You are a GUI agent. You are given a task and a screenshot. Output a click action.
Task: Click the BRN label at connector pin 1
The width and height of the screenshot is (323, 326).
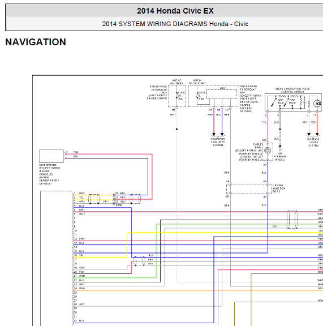pos(81,194)
